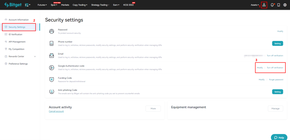
Task: Click 'Password for deposit/withdrawal' description text
Action: [x=72, y=81]
